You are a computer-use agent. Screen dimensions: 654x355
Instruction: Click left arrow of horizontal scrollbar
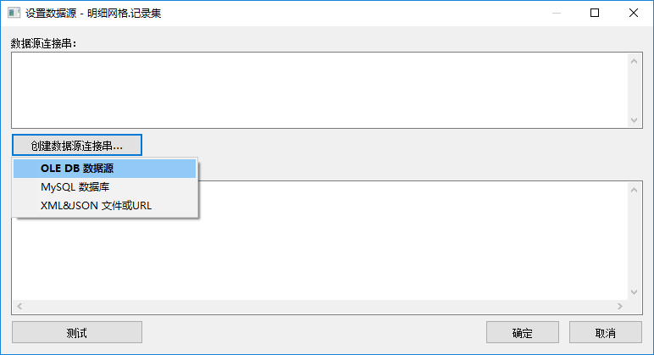[x=19, y=306]
